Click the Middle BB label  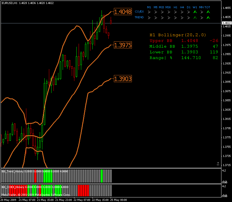pos(162,46)
